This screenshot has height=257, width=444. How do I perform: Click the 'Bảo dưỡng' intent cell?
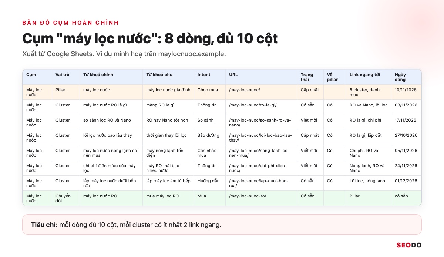coord(209,138)
